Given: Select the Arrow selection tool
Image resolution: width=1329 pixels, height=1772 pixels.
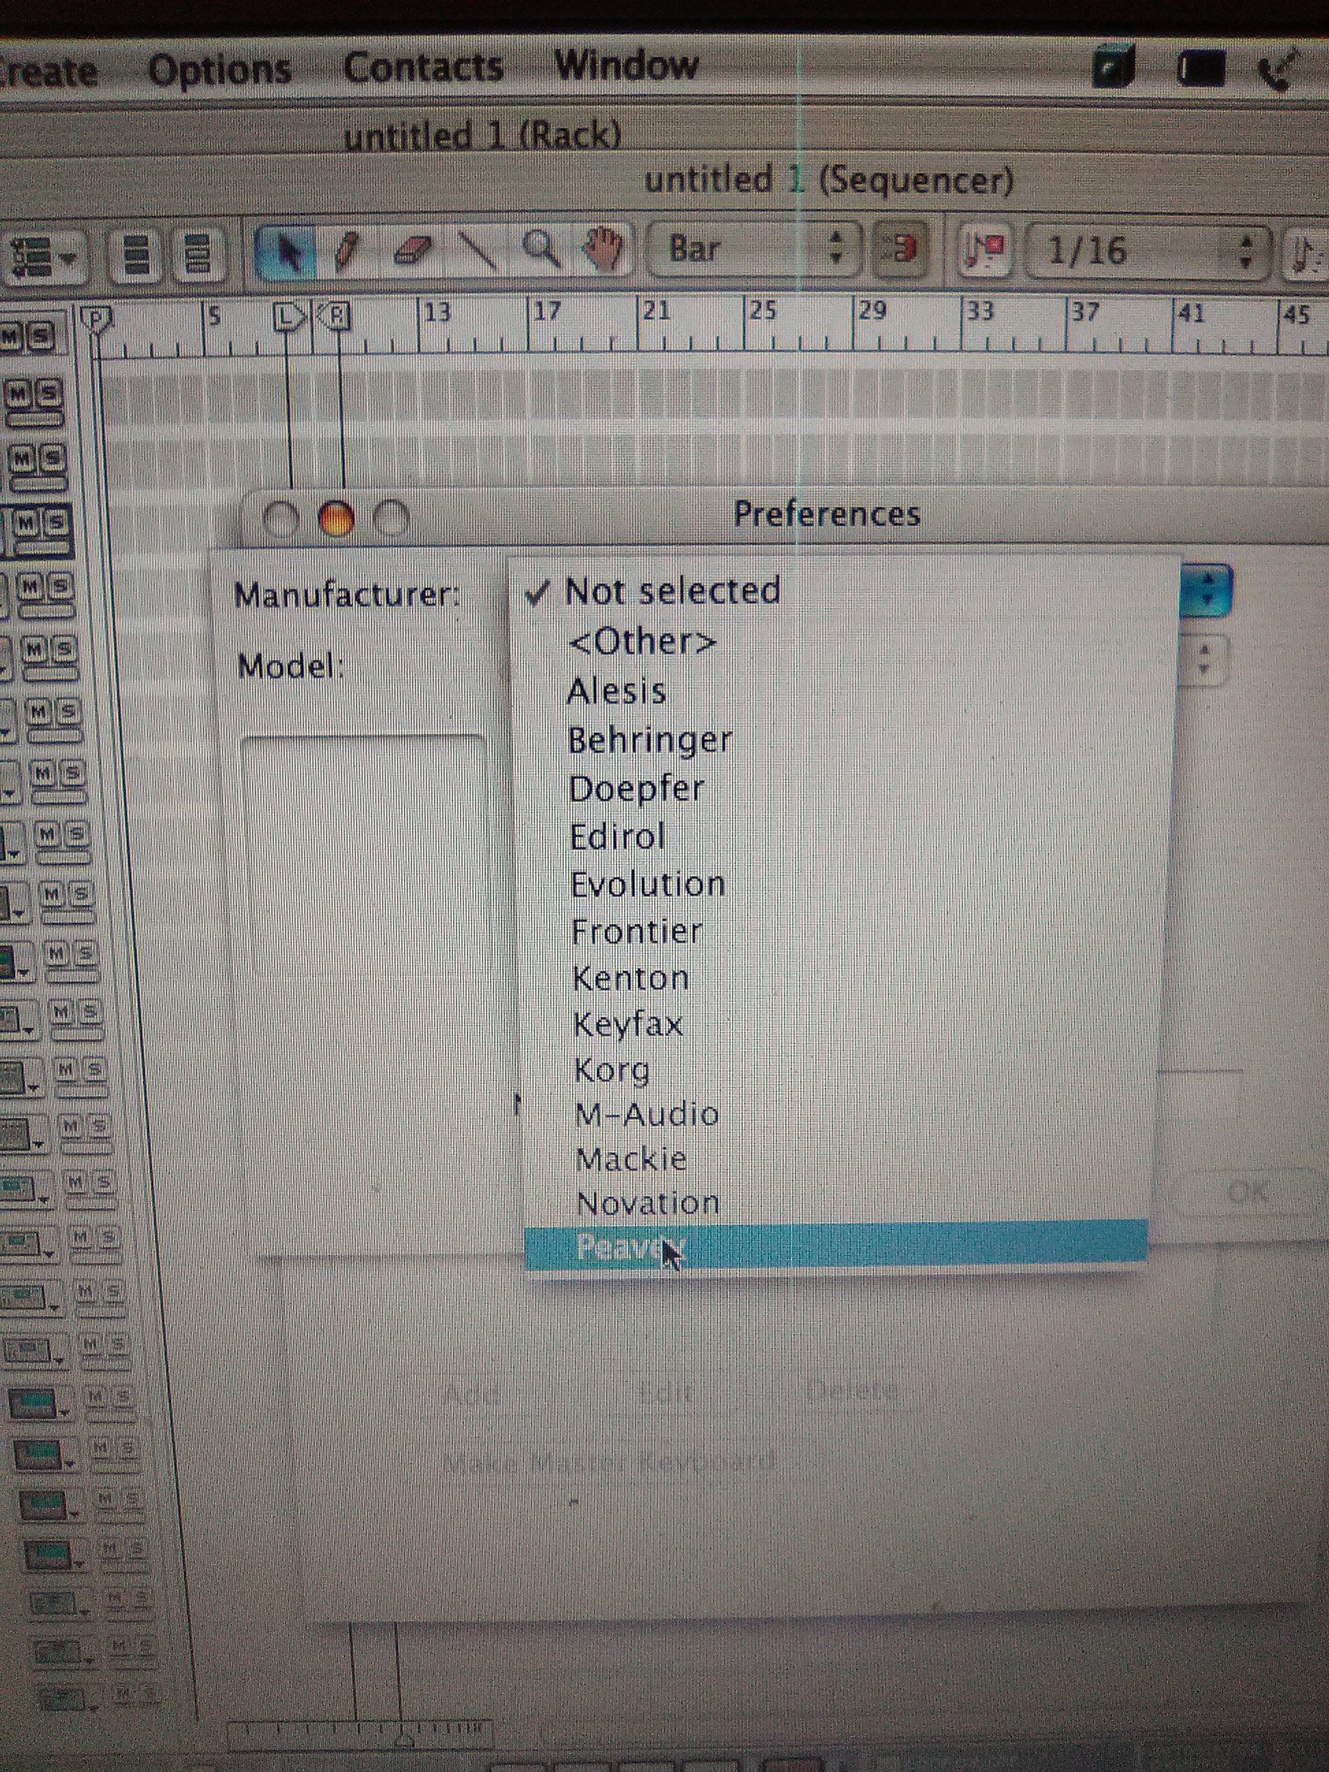Looking at the screenshot, I should click(x=286, y=252).
